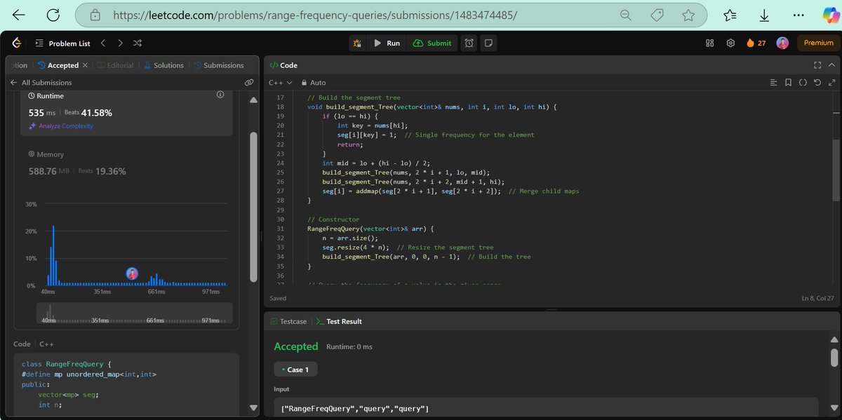Open the C++ language dropdown

[x=281, y=83]
